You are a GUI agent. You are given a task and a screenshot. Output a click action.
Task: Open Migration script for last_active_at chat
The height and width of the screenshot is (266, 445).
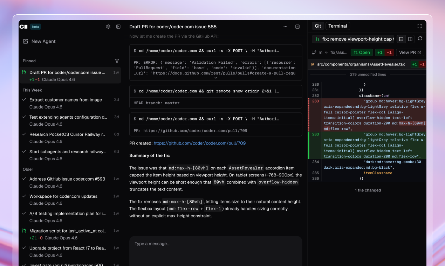pyautogui.click(x=70, y=234)
